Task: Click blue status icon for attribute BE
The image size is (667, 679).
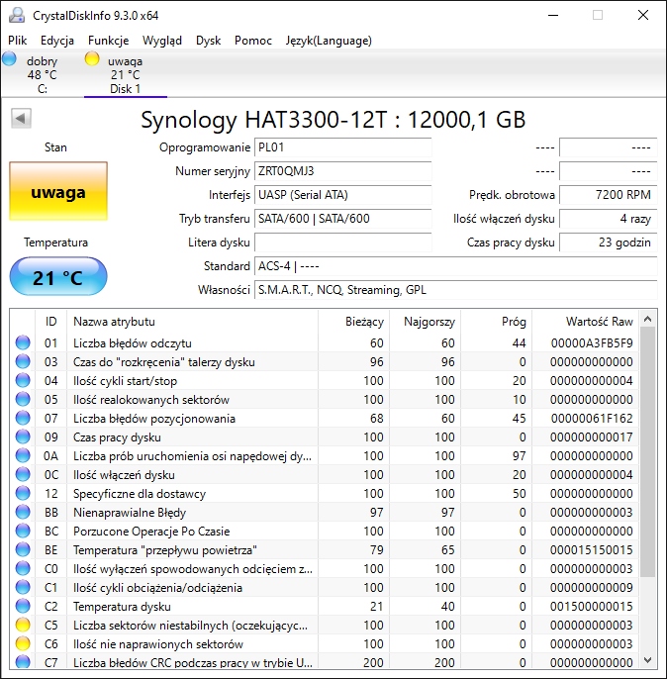Action: pos(23,549)
